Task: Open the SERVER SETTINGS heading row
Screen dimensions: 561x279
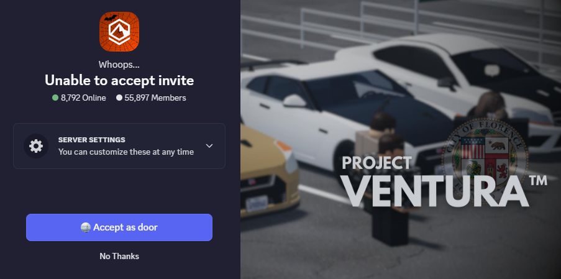Action: point(119,146)
